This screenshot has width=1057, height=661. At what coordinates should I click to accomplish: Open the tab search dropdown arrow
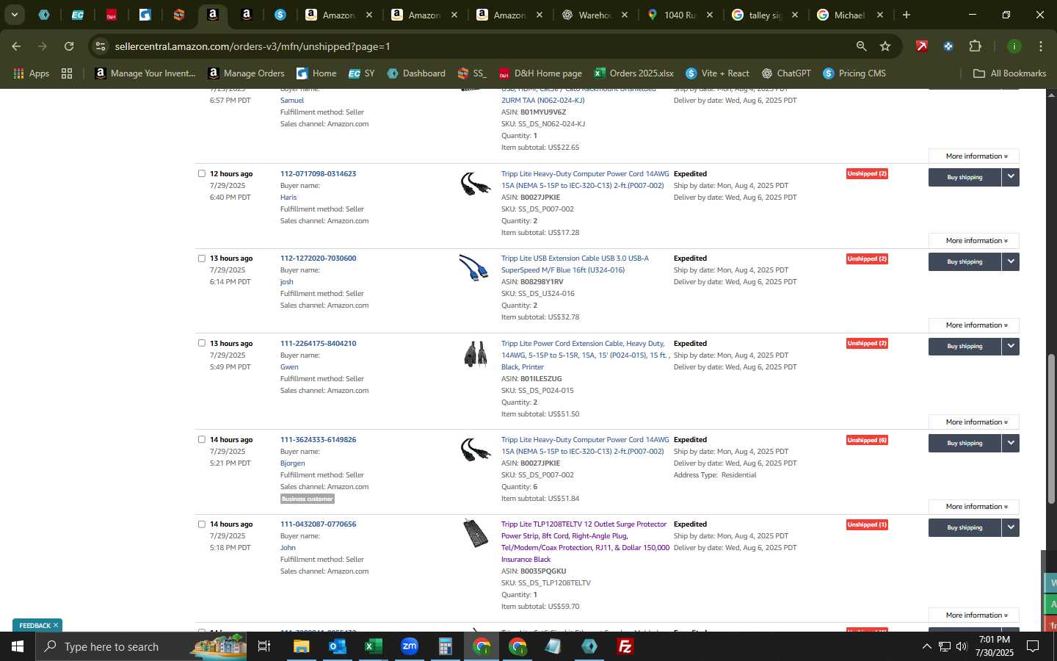coord(14,15)
